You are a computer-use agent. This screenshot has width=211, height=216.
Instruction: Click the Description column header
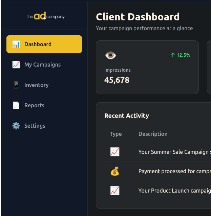click(153, 134)
